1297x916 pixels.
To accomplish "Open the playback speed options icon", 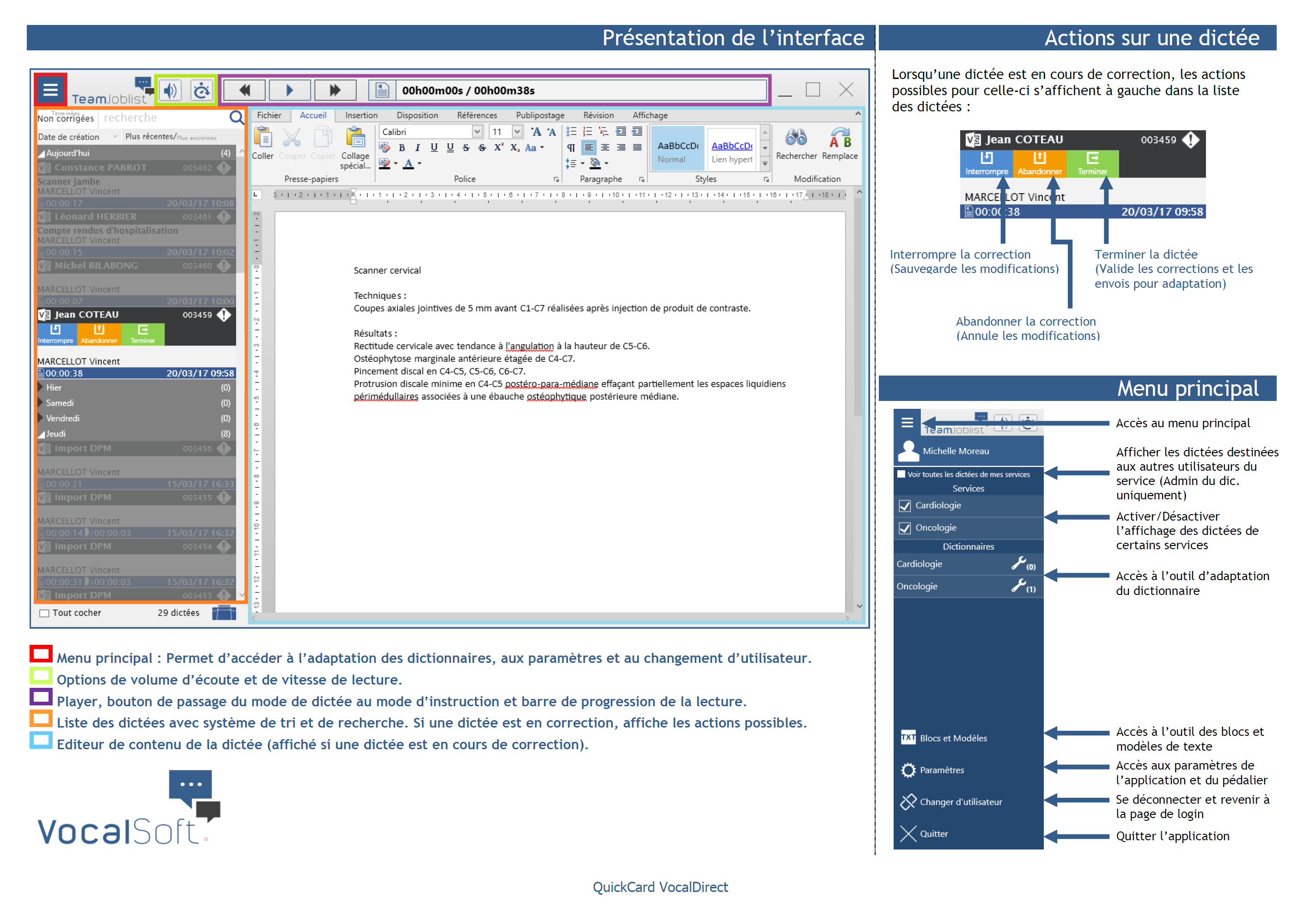I will click(201, 90).
